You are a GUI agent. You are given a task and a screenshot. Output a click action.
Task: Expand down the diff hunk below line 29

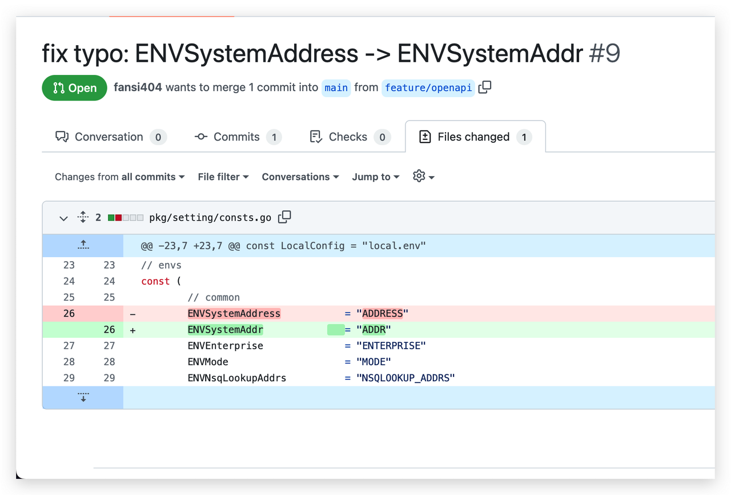[x=83, y=397]
